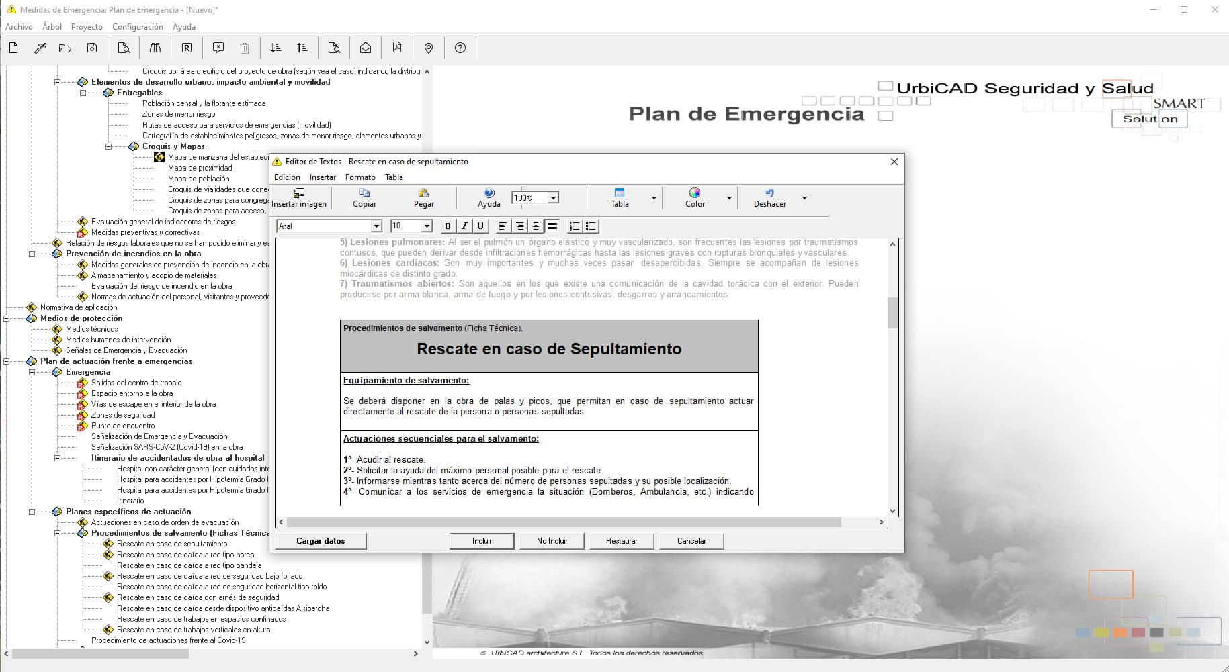Click the Ayuda icon in the editor

489,198
